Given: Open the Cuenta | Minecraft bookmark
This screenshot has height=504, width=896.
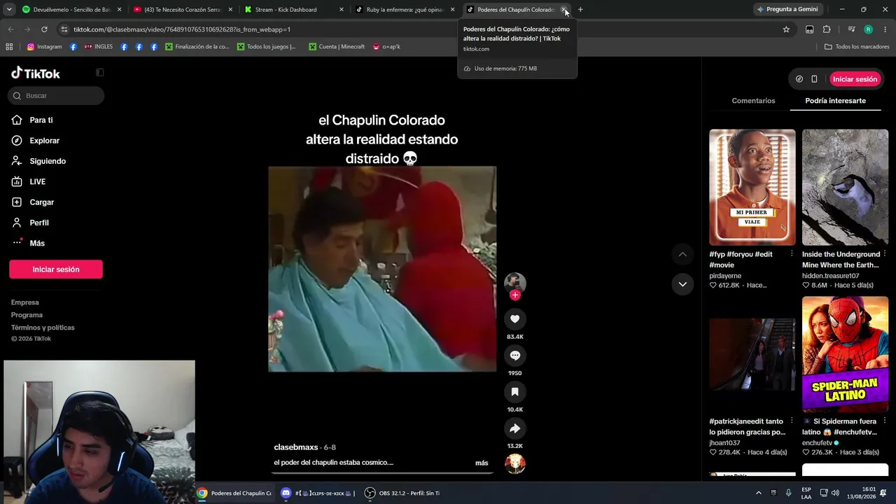Looking at the screenshot, I should 337,47.
